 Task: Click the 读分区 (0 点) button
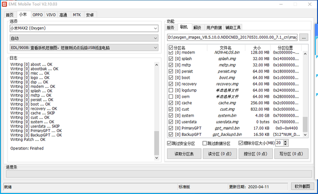coord(220,154)
